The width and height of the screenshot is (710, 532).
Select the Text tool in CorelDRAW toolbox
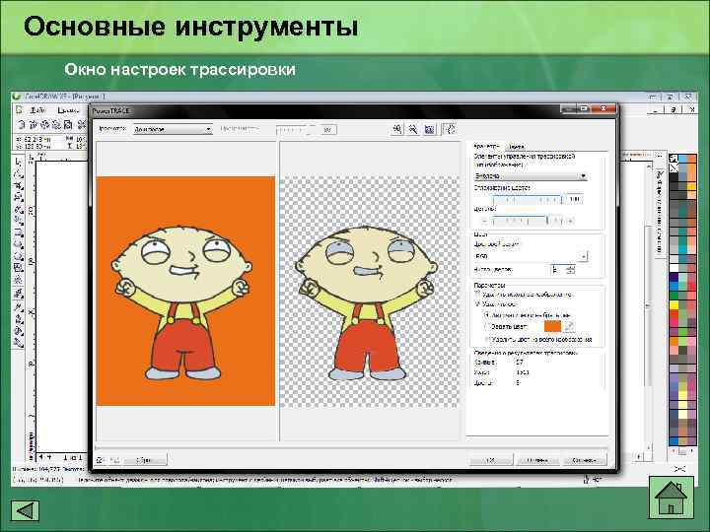(x=18, y=280)
